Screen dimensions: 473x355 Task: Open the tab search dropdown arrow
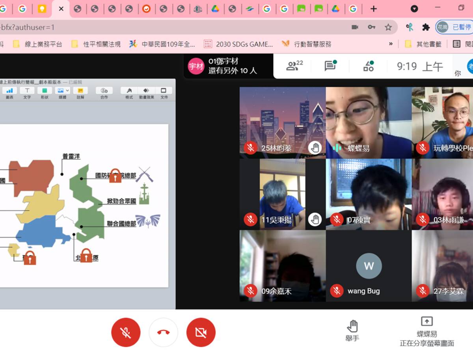click(x=414, y=9)
